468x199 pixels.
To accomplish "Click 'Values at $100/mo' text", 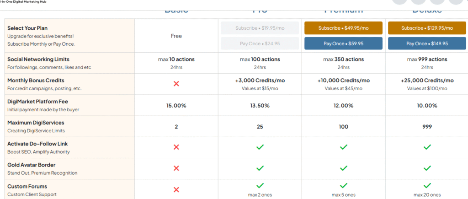I will click(427, 88).
